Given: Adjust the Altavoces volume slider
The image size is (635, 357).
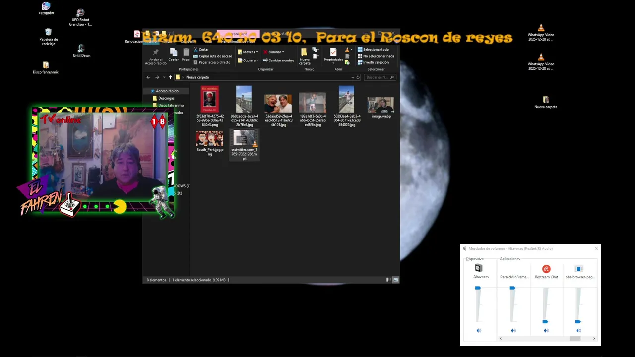Looking at the screenshot, I should click(x=478, y=288).
